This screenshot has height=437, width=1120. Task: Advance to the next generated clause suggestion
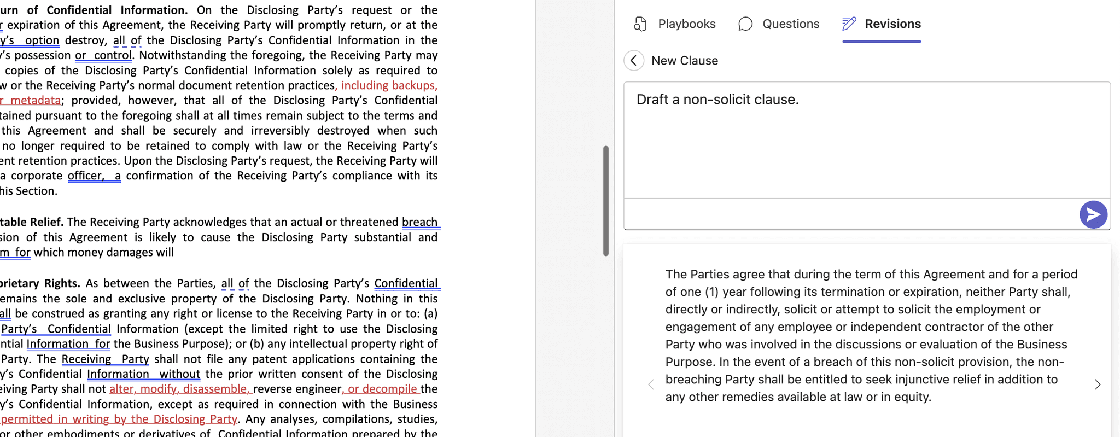pos(1097,384)
